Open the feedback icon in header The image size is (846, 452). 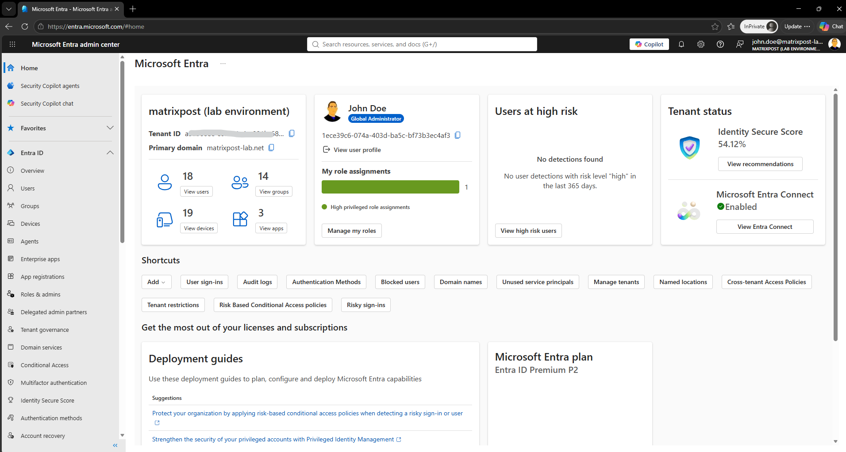coord(740,44)
